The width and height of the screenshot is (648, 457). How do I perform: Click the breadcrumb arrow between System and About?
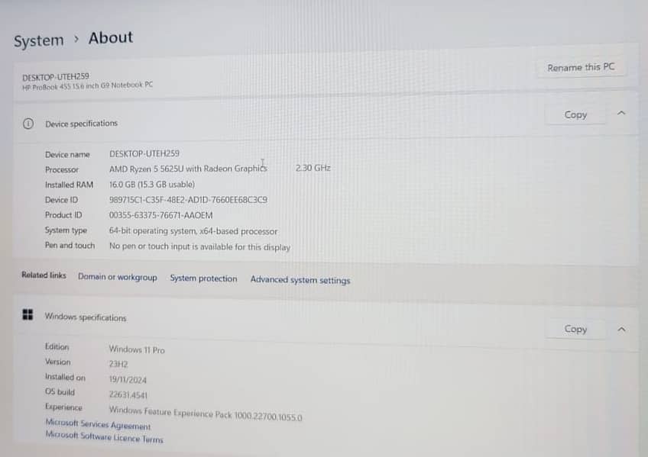pos(76,39)
